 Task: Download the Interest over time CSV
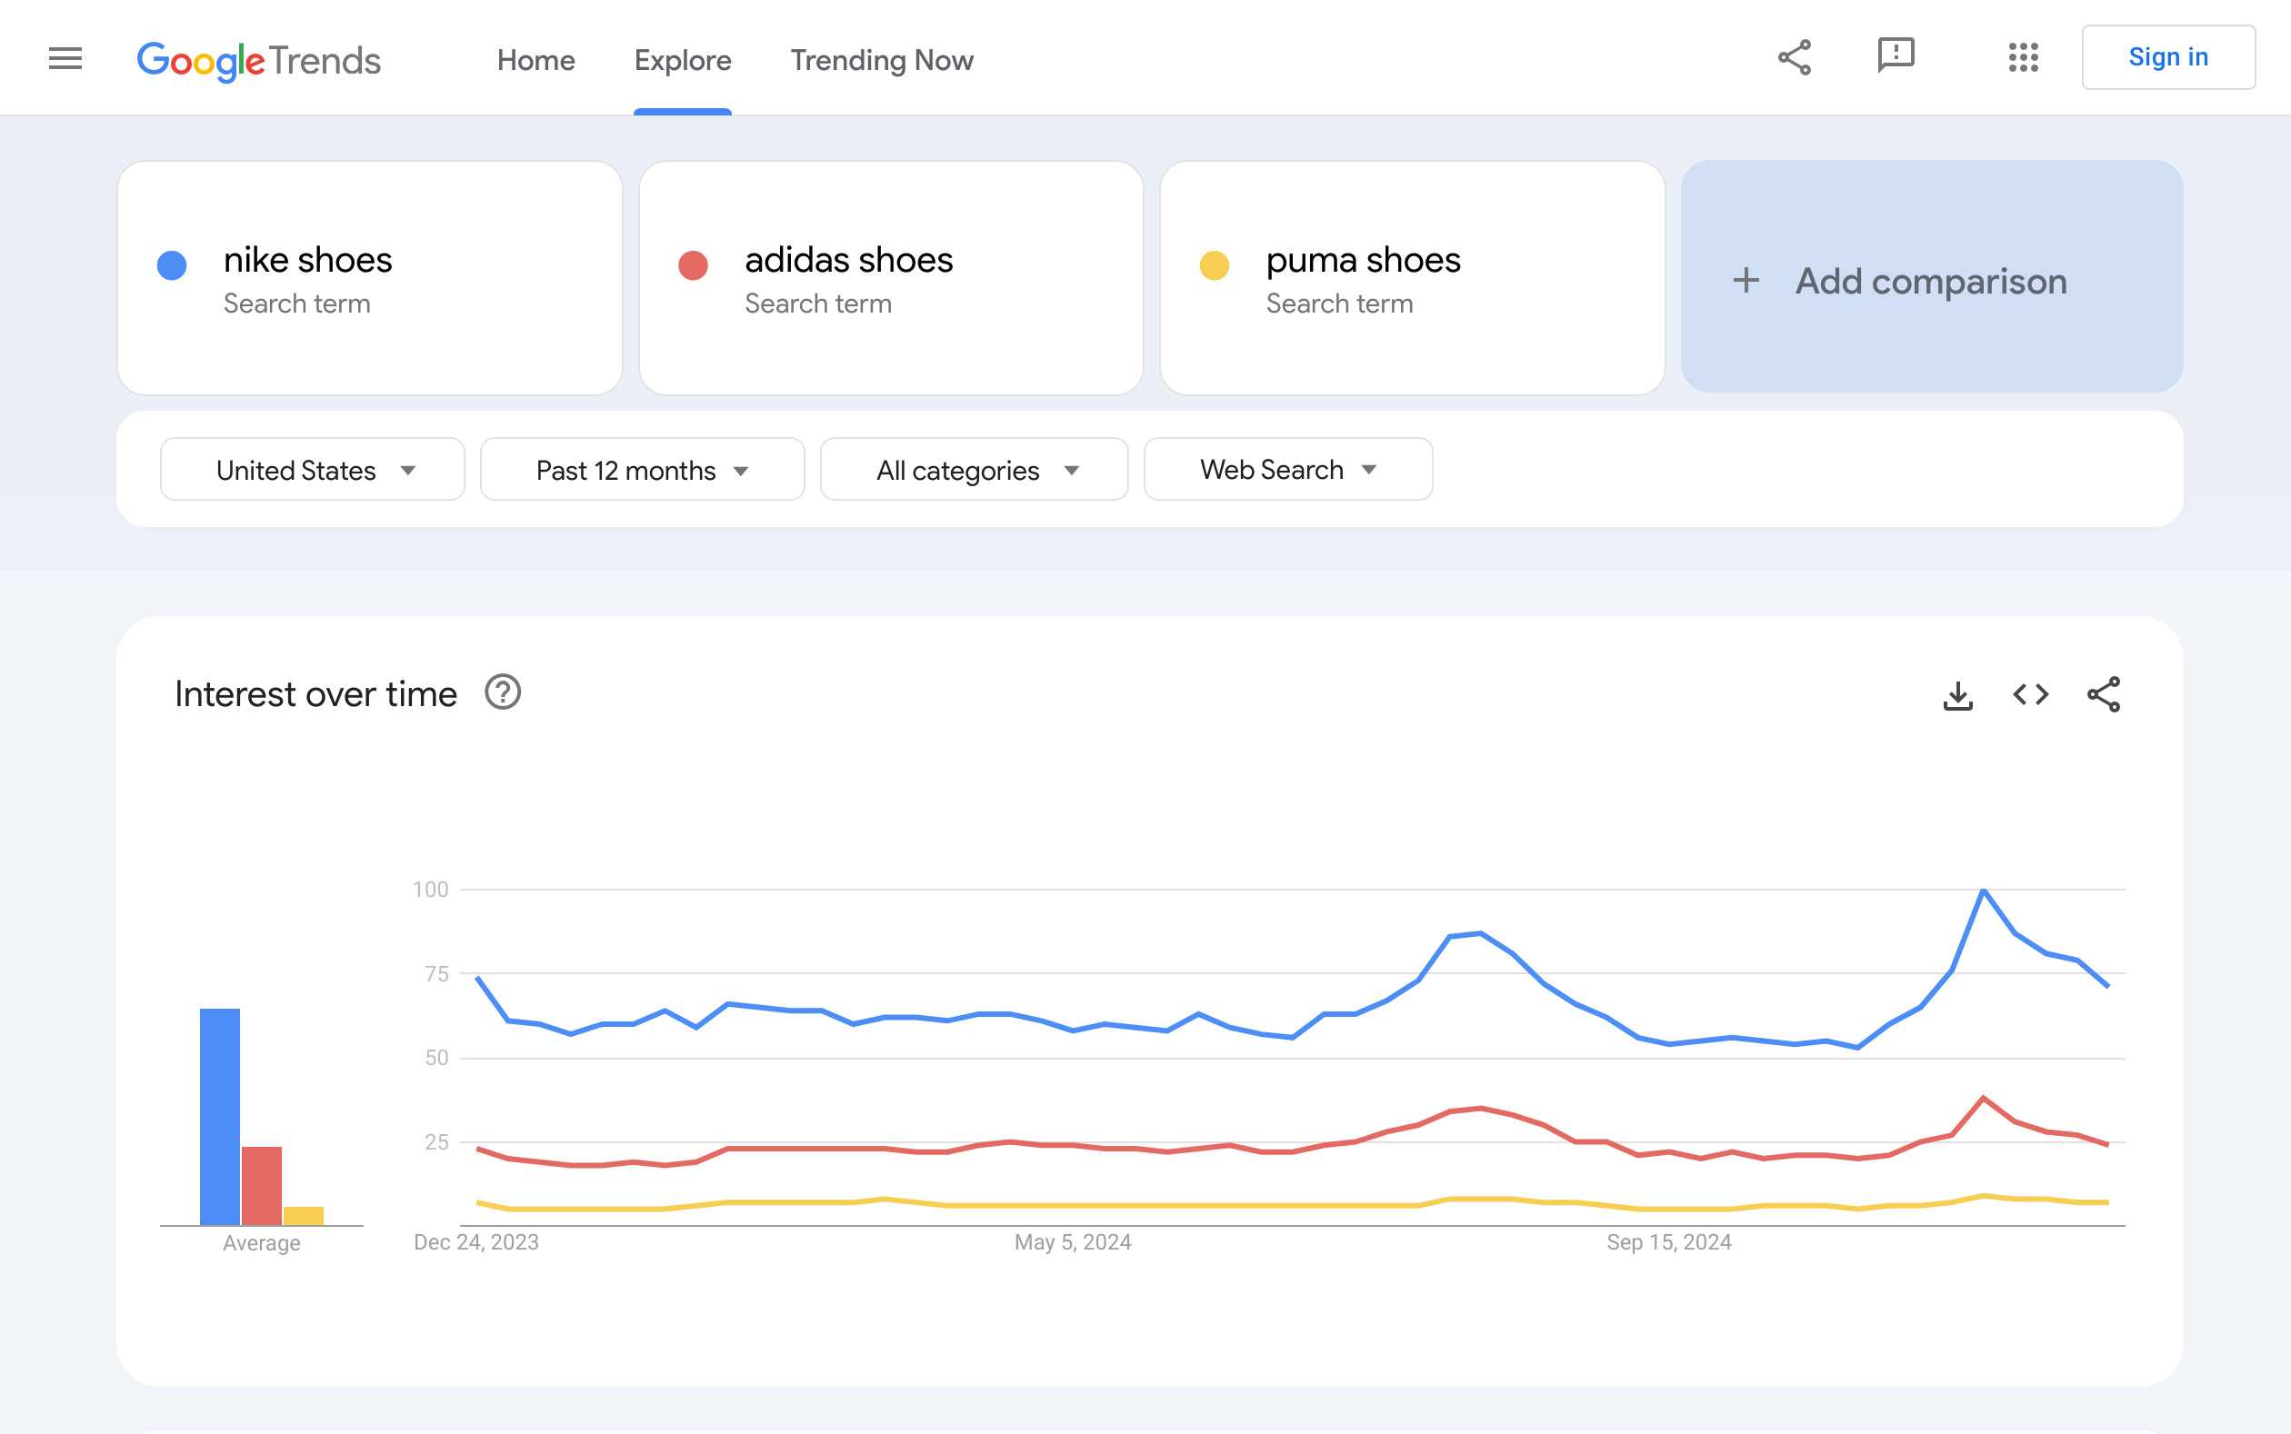tap(1958, 695)
